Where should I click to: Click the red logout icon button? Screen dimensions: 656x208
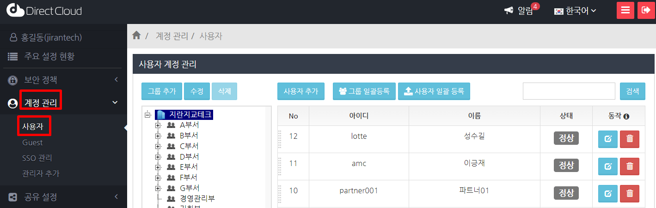click(646, 10)
